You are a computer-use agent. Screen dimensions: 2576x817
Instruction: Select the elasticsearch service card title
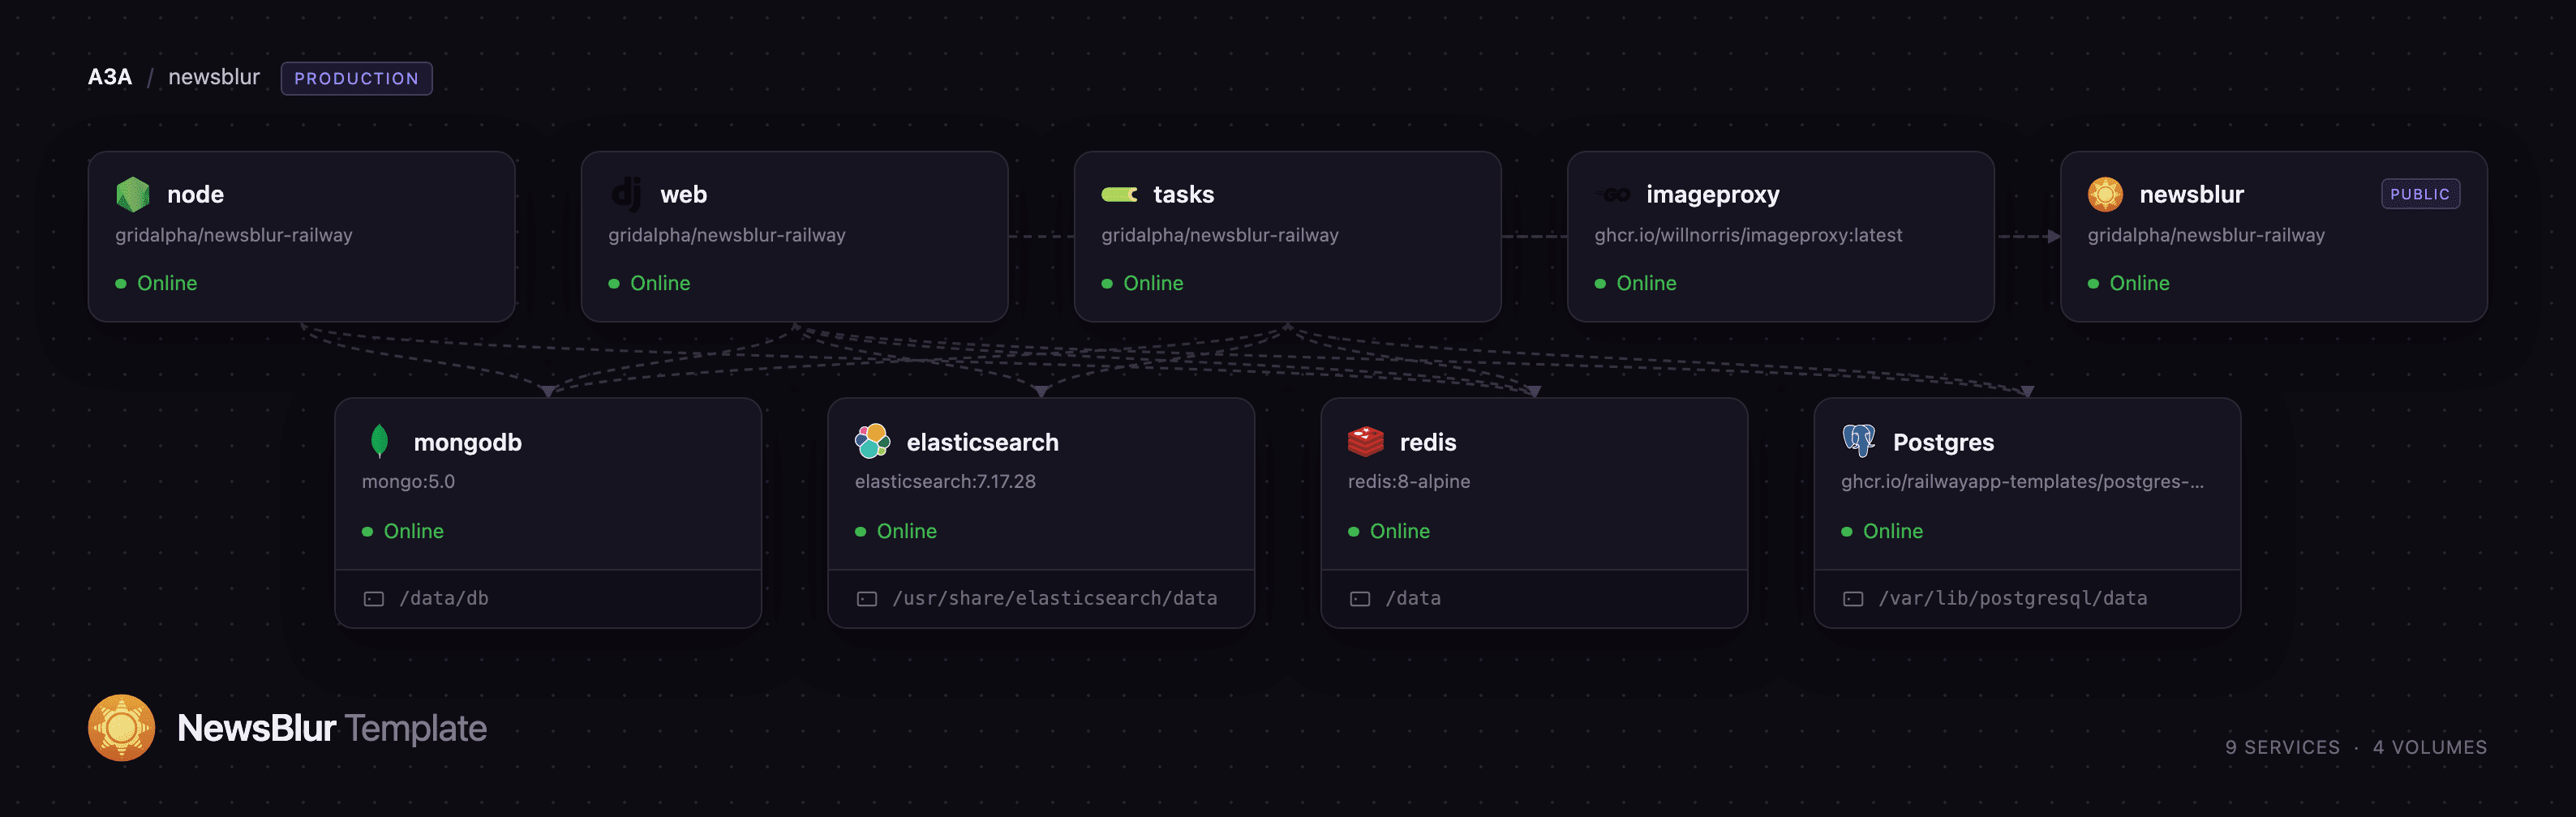pyautogui.click(x=982, y=443)
